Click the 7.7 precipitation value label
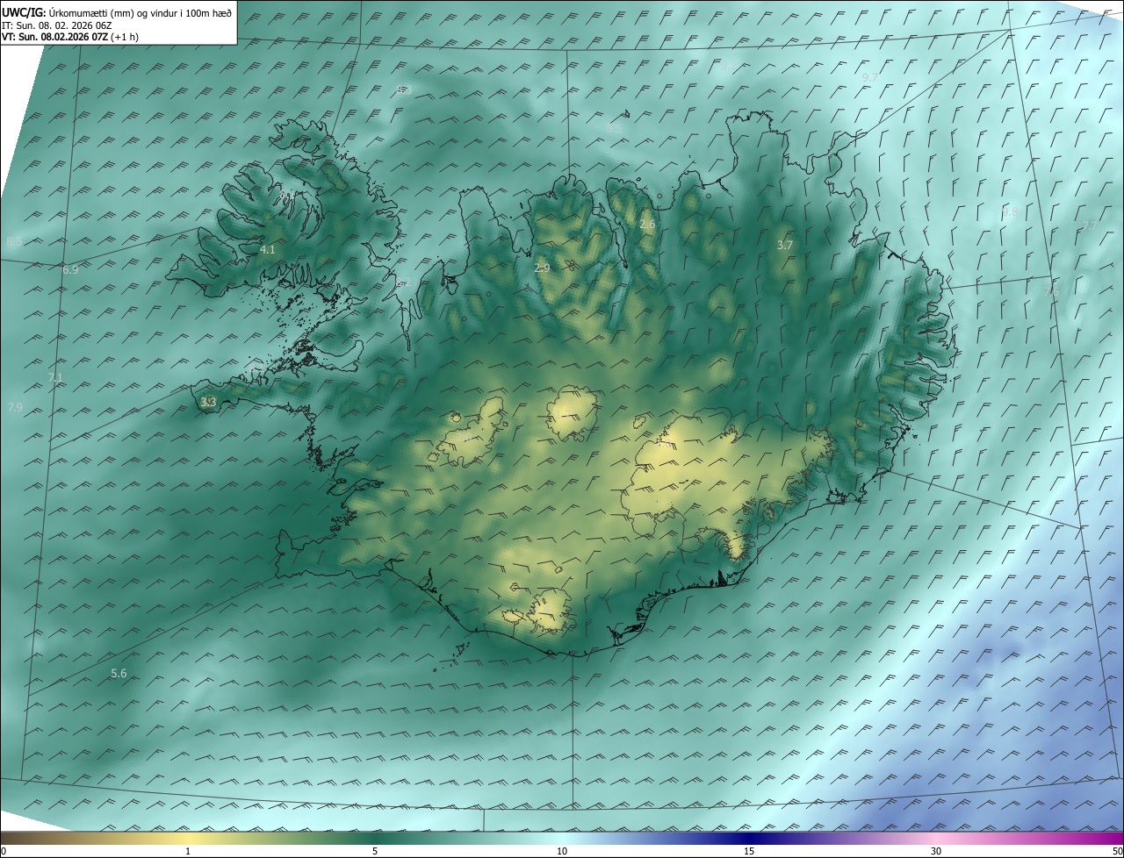The width and height of the screenshot is (1124, 858). click(1089, 225)
